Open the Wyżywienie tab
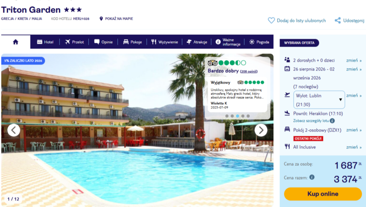 click(x=165, y=42)
